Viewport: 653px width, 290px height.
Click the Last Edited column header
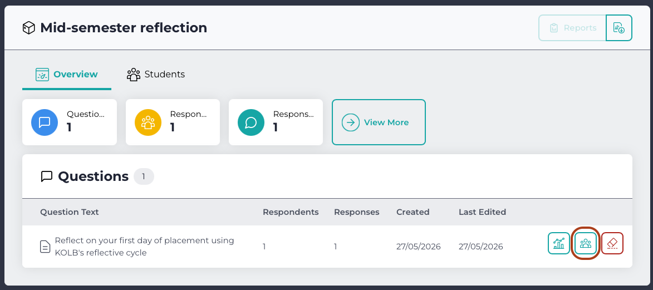pyautogui.click(x=482, y=212)
